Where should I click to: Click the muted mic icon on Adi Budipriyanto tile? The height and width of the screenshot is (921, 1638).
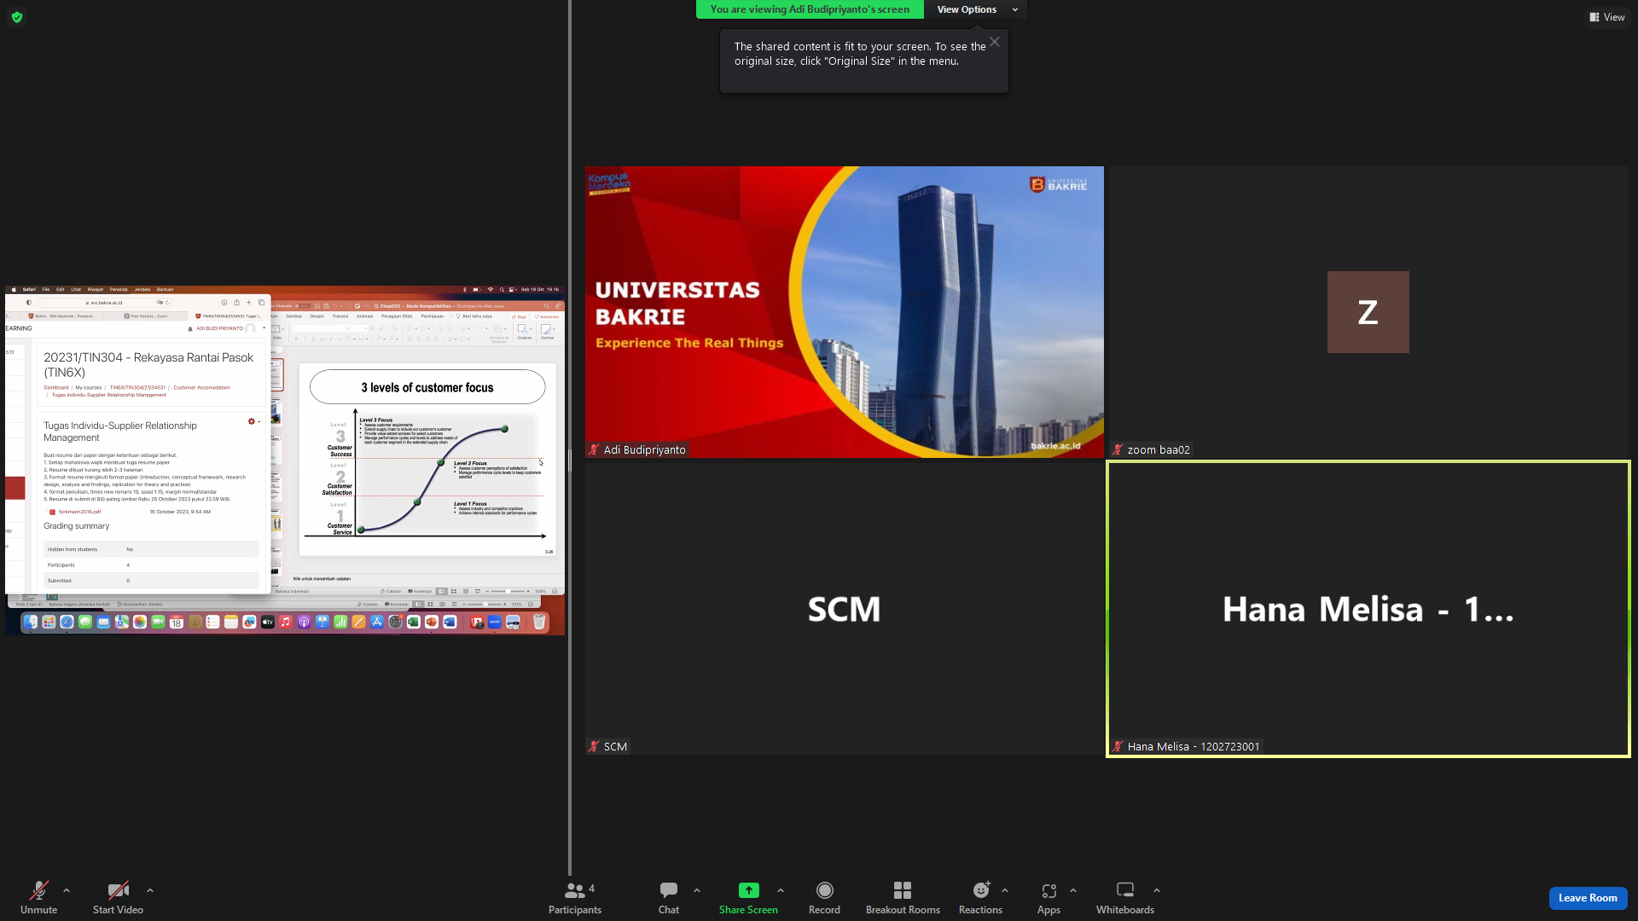594,449
